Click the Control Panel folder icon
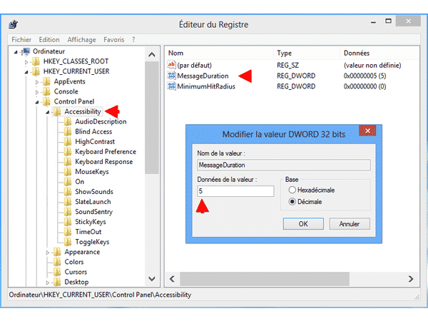This screenshot has width=428, height=321. click(x=46, y=101)
